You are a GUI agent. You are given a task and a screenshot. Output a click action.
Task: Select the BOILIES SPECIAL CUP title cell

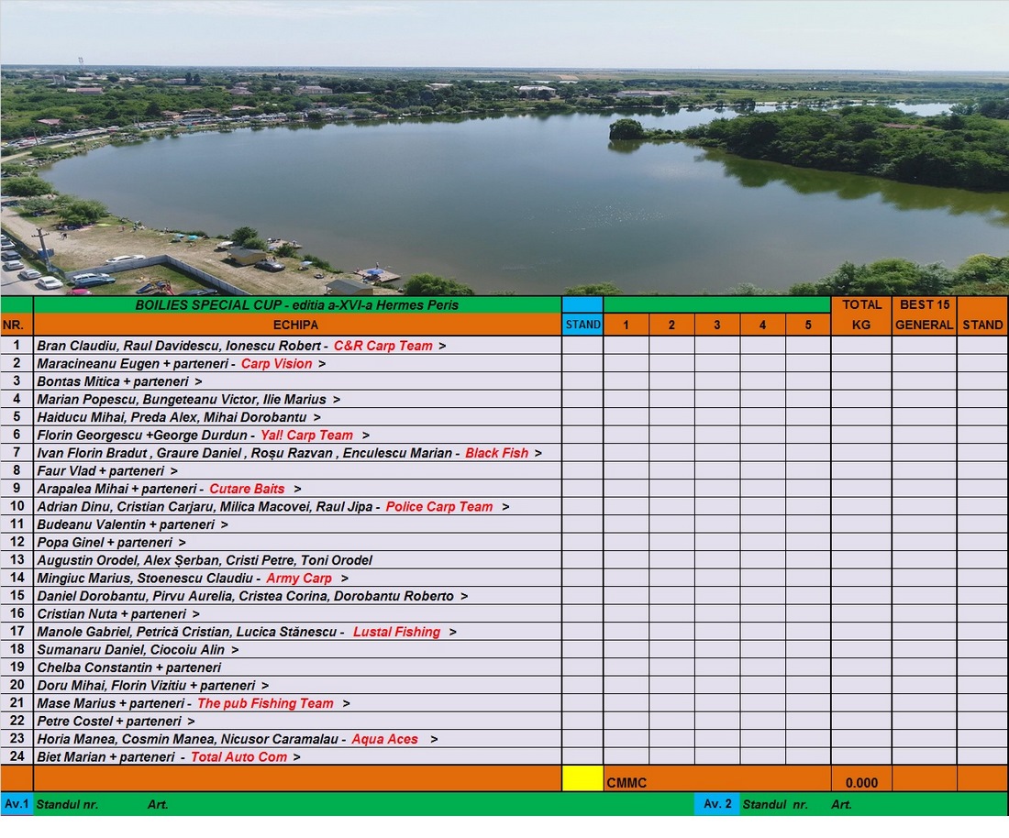click(296, 304)
